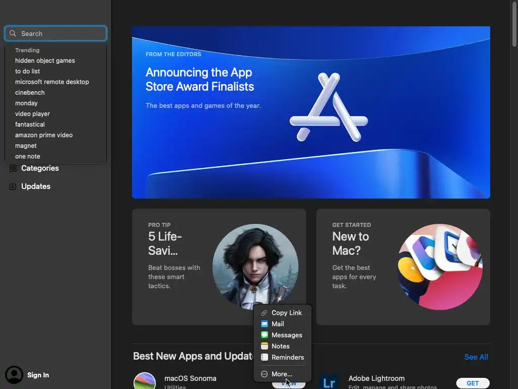Click the magnifying glass search icon
518x389 pixels.
(x=13, y=33)
